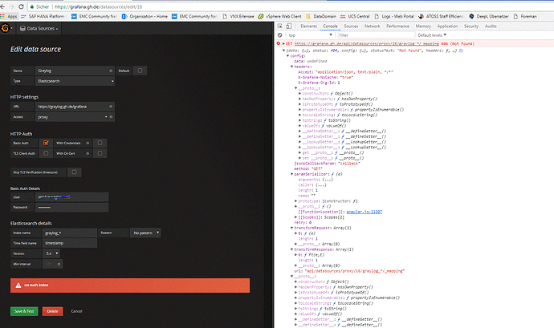Click the info icon beside URL field

(x=111, y=107)
